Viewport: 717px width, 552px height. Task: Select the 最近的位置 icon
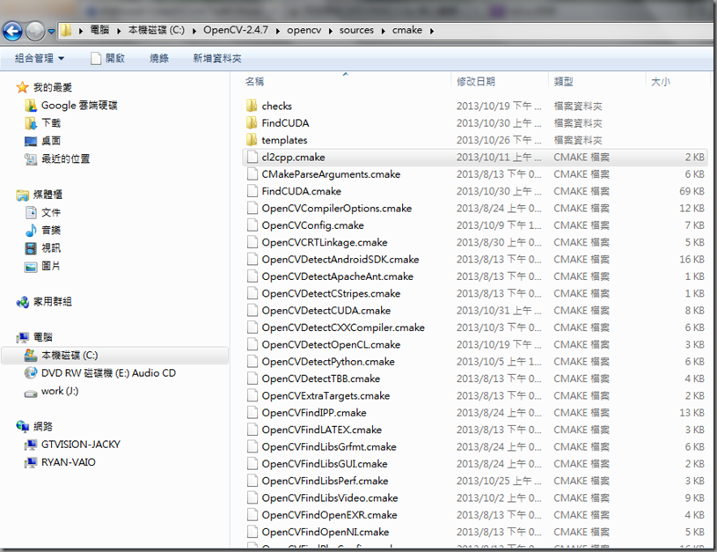coord(31,158)
